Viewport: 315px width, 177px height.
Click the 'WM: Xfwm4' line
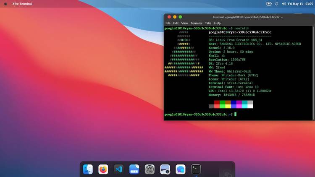coord(217,67)
